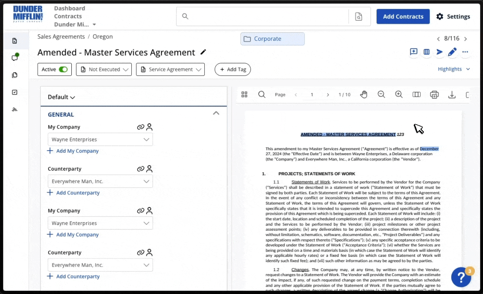Viewport: 483px width, 294px height.
Task: Go to the Dashboard menu item
Action: pyautogui.click(x=69, y=8)
